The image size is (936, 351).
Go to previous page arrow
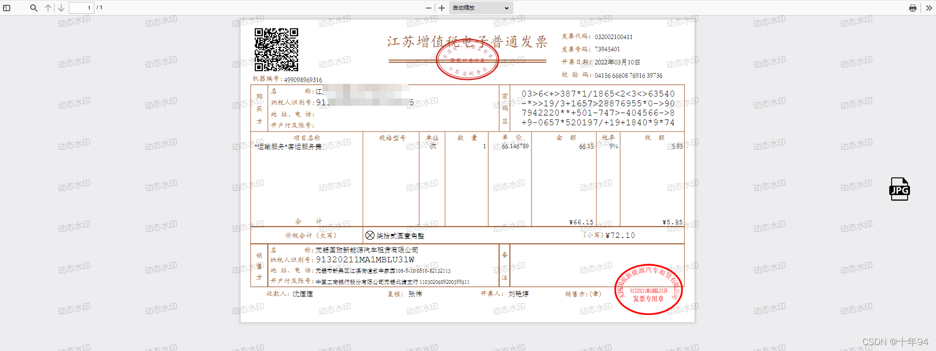48,8
